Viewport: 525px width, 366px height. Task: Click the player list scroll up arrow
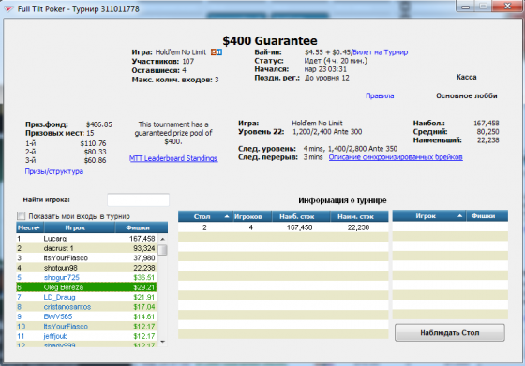(x=162, y=239)
